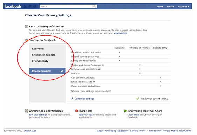Open View settings link
The height and width of the screenshot is (135, 197).
120,33
